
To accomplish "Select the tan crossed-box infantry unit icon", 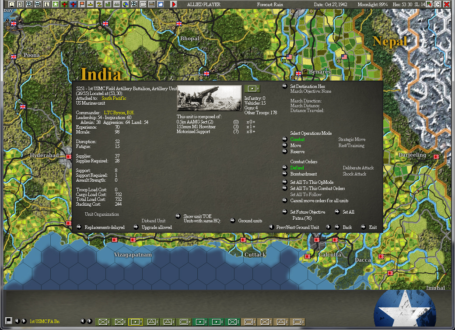I will click(x=265, y=322).
